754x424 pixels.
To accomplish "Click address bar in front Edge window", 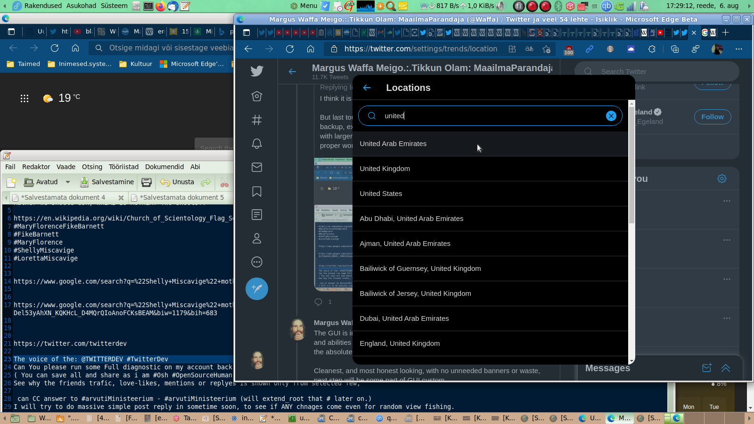I will 420,49.
